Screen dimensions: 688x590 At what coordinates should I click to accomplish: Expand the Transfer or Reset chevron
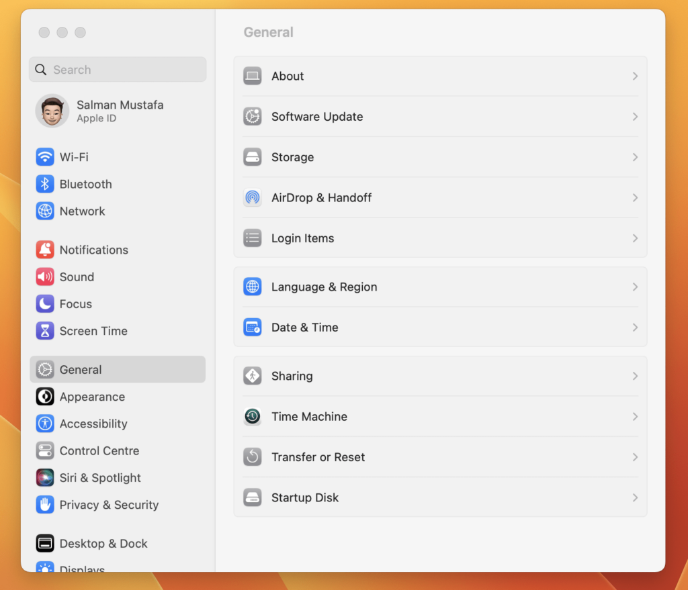(x=635, y=457)
